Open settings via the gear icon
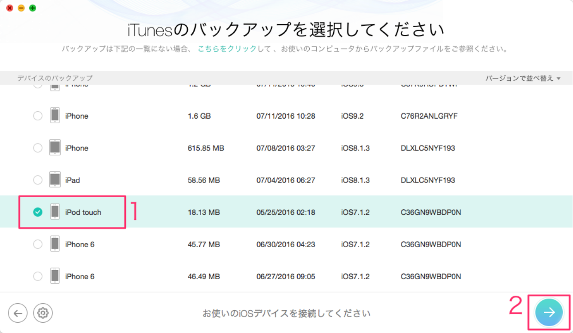The width and height of the screenshot is (573, 333). point(43,313)
